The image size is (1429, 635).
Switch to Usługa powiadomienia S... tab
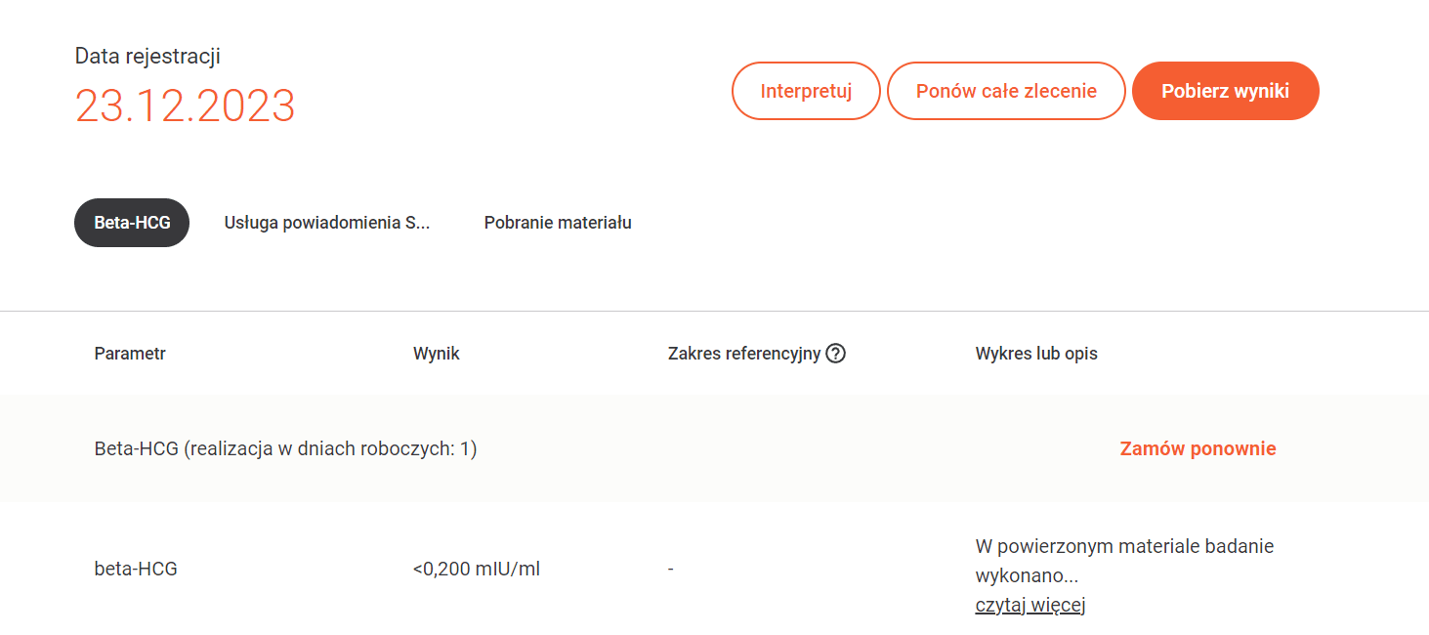(x=327, y=223)
